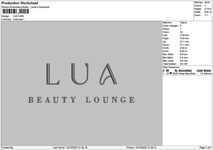213x150 pixels.
Task: Click the Created By label
Action: click(x=7, y=148)
